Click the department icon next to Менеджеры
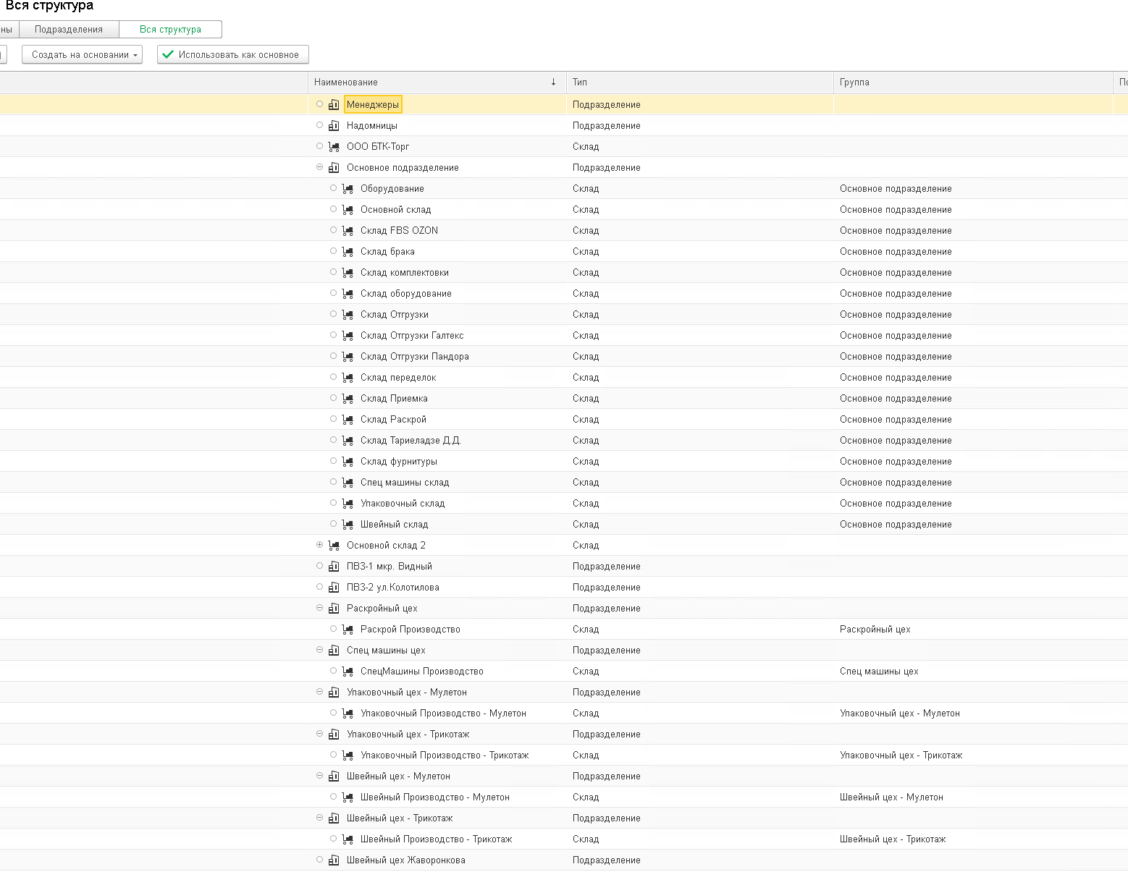 coord(334,105)
